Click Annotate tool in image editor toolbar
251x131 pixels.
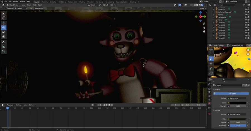coord(211,68)
